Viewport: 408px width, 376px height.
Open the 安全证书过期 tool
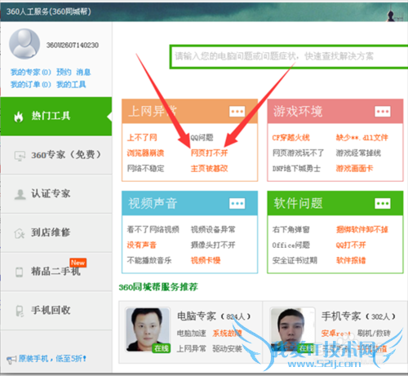click(x=295, y=260)
